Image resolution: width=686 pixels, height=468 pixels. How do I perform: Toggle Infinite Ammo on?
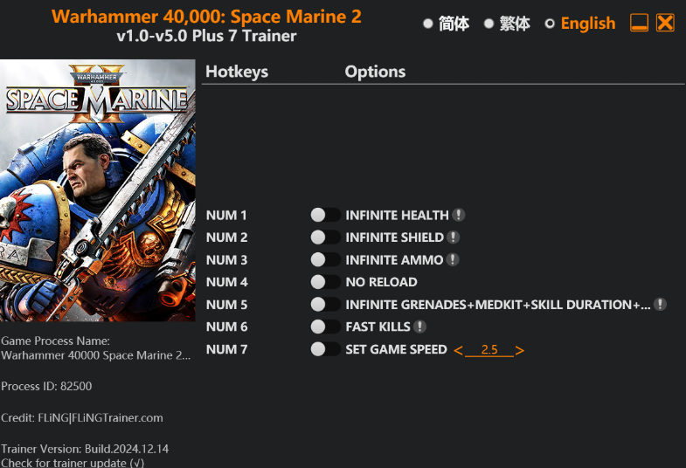[x=325, y=259]
